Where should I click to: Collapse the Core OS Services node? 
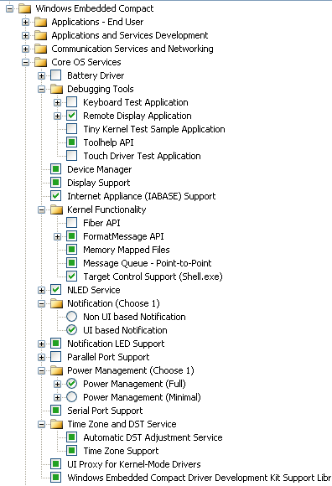pyautogui.click(x=26, y=62)
